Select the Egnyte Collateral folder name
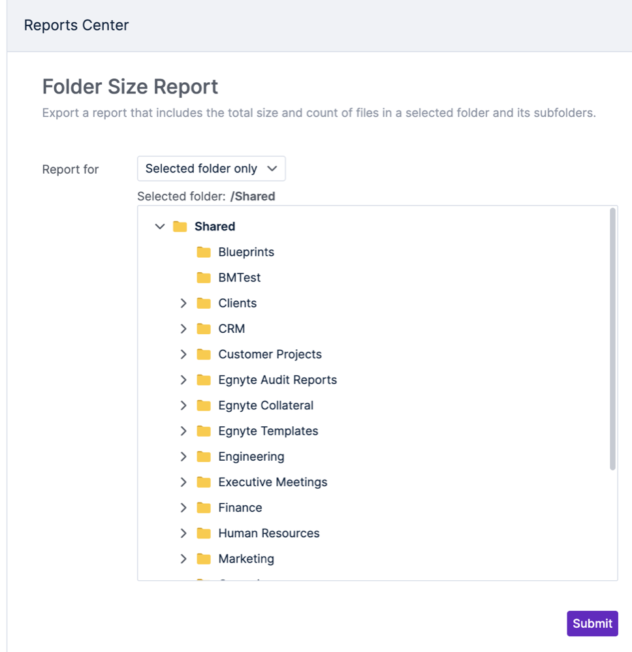The image size is (632, 652). [266, 405]
